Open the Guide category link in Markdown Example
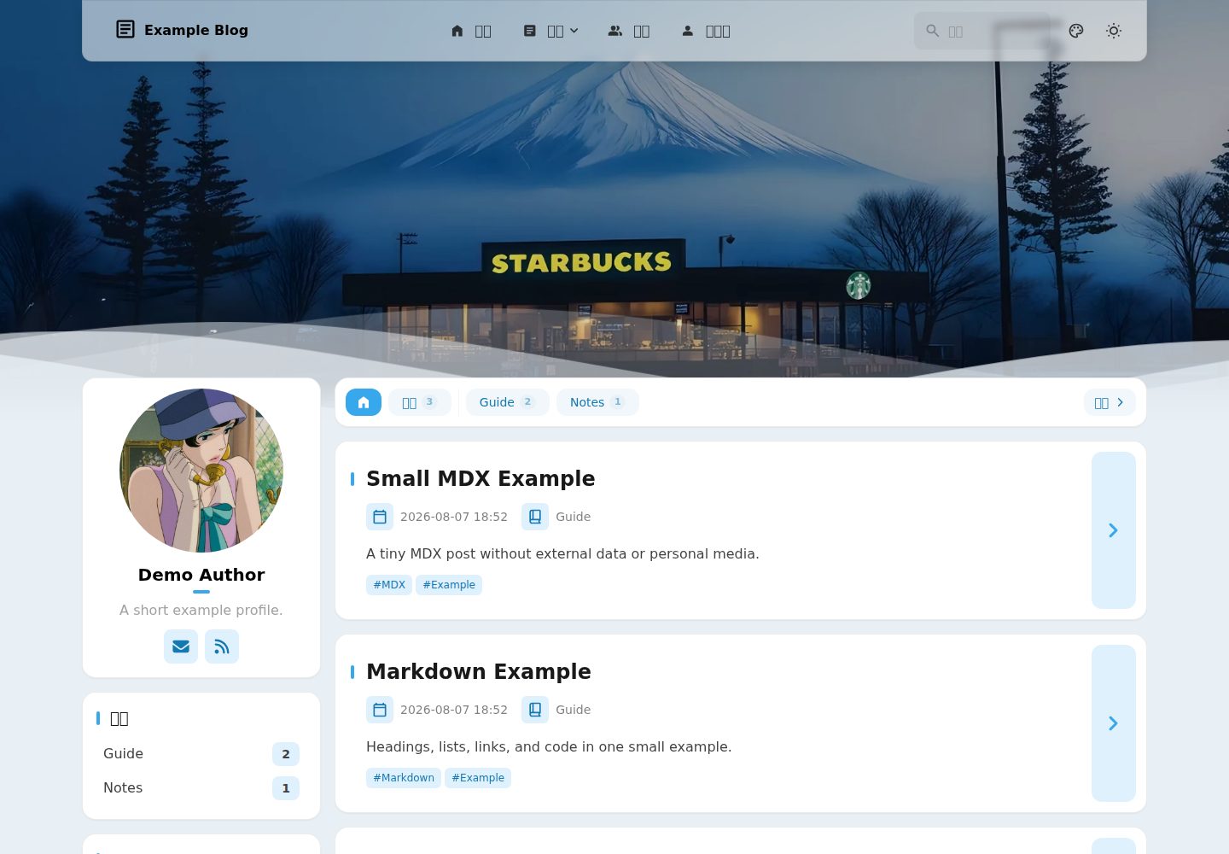 pyautogui.click(x=574, y=710)
